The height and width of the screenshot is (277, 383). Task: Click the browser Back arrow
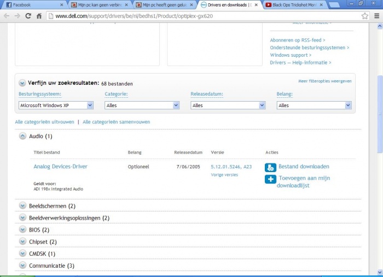(7, 16)
